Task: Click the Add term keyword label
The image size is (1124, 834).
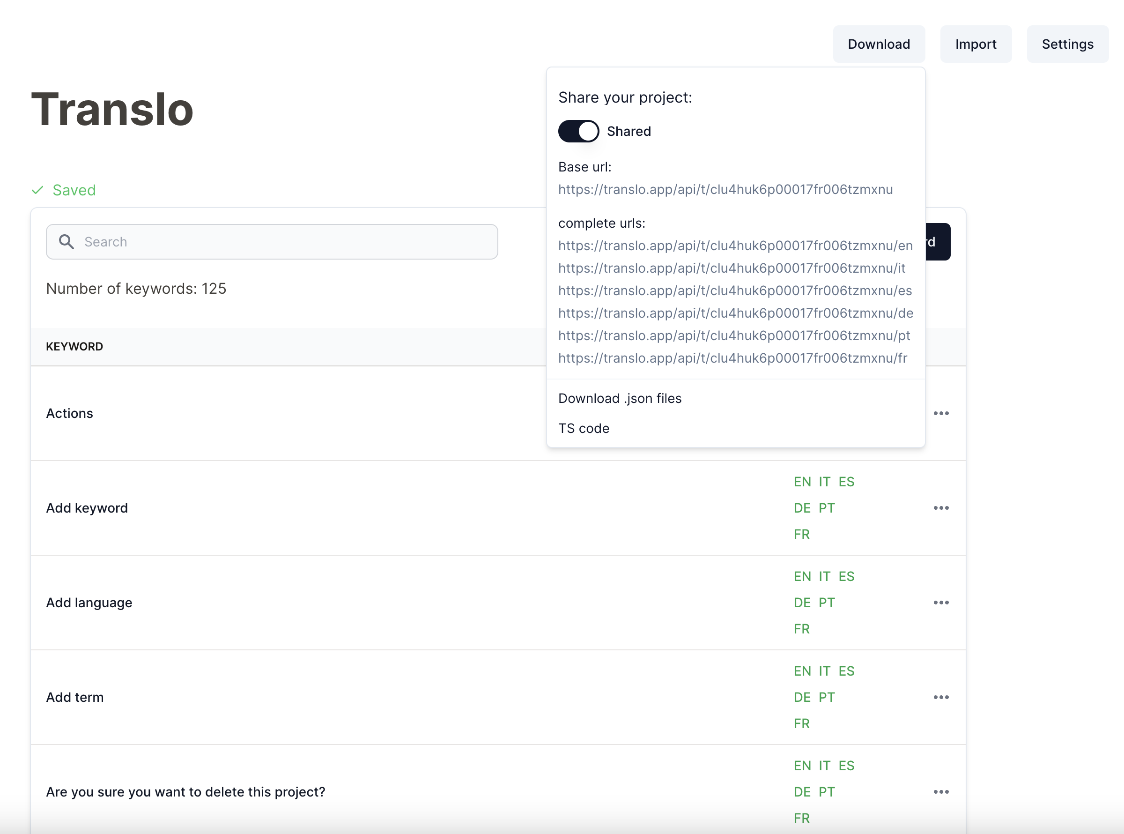Action: [x=74, y=697]
